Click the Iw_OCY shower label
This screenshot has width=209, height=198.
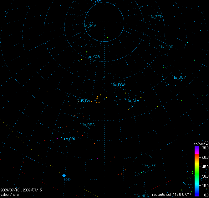[x=180, y=78]
